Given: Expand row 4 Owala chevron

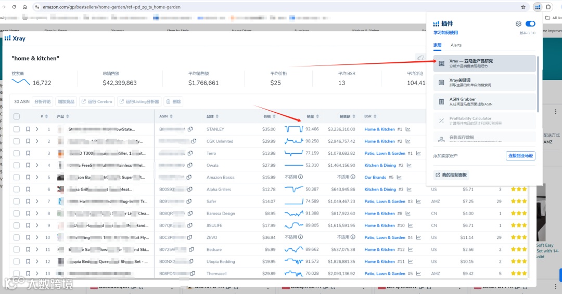Looking at the screenshot, I should tap(37, 165).
